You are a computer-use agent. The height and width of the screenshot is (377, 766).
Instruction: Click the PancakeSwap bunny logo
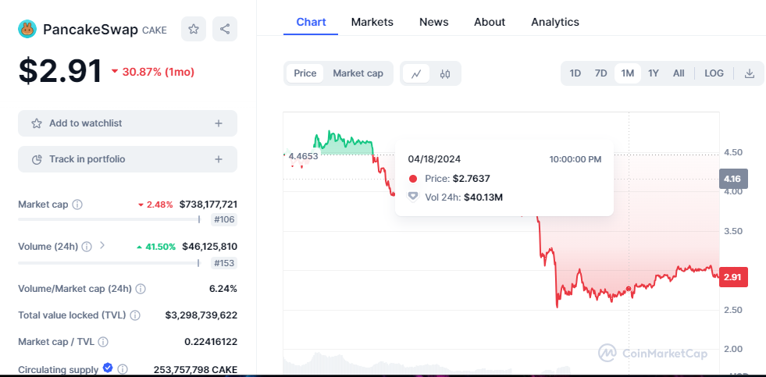pos(27,29)
